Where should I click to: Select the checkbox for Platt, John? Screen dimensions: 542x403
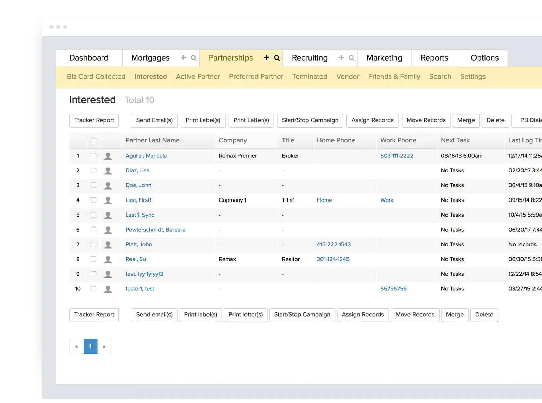[x=93, y=244]
